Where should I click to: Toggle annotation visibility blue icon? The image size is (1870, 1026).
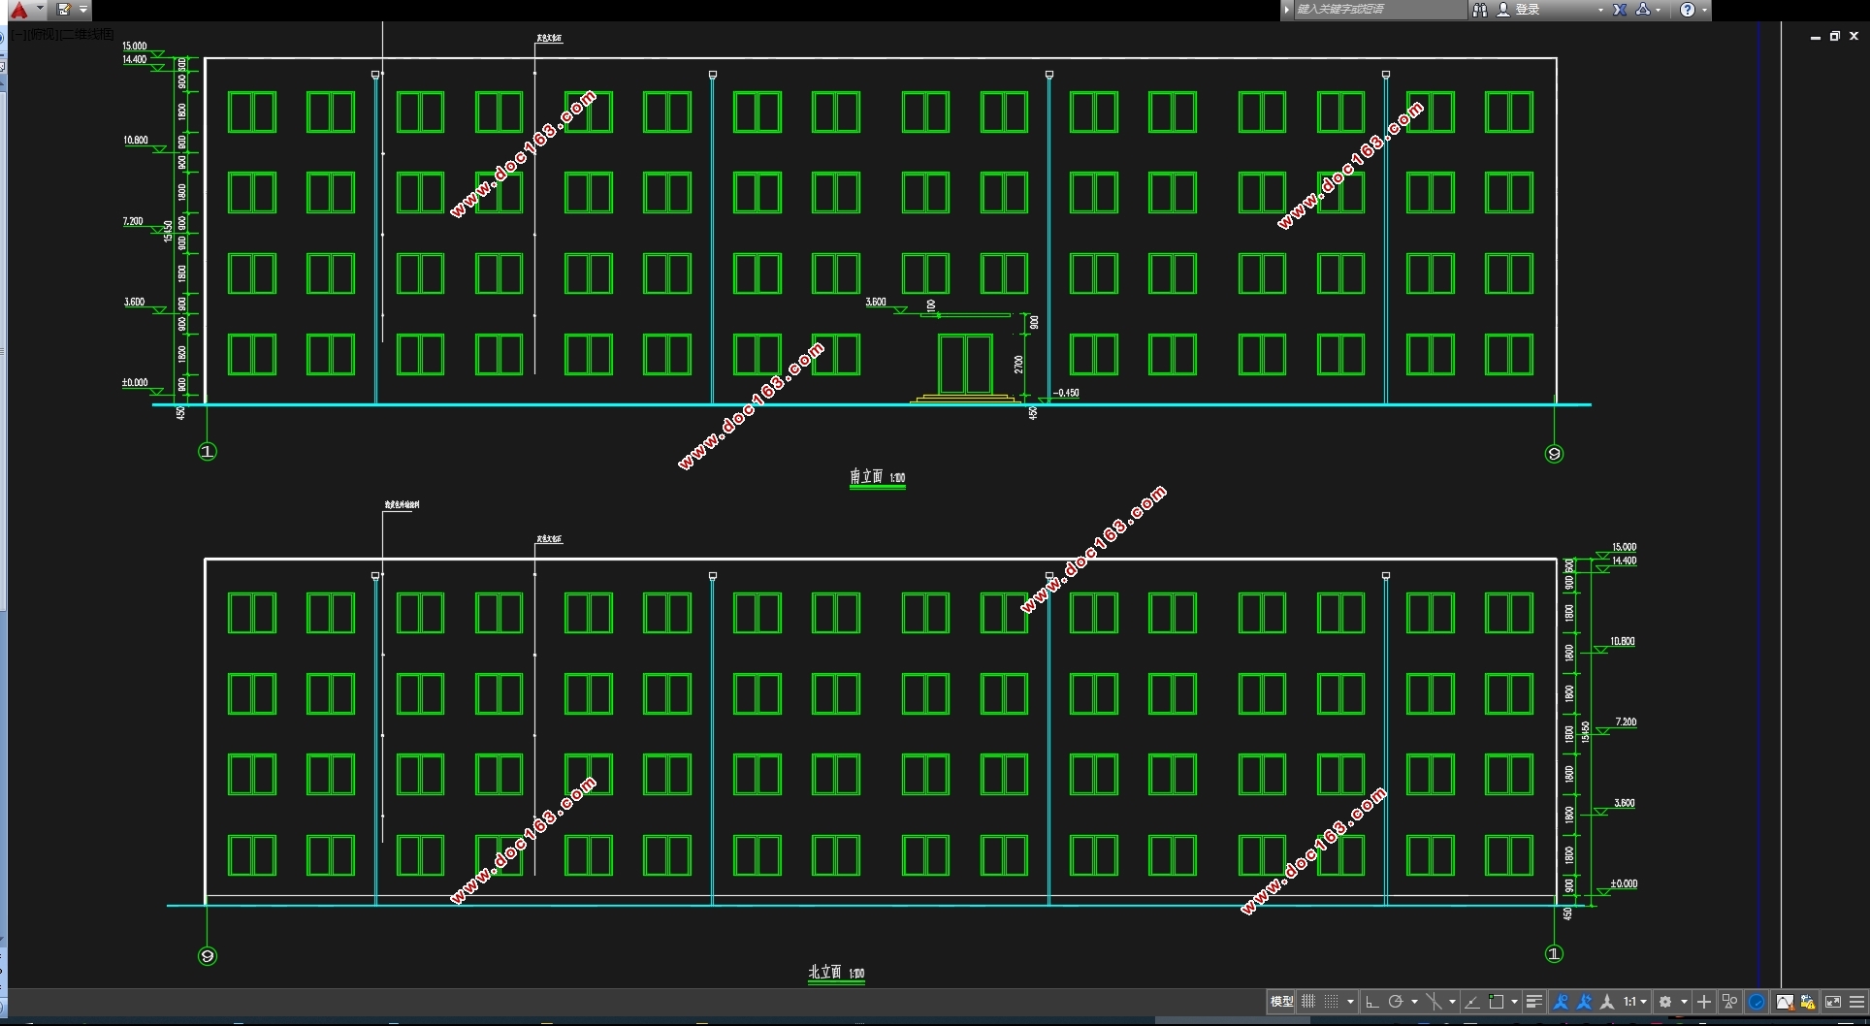(1561, 1002)
